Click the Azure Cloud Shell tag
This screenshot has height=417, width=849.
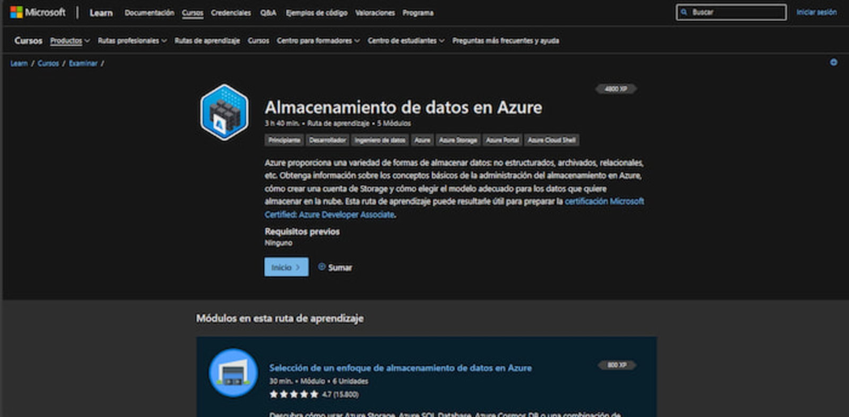552,140
